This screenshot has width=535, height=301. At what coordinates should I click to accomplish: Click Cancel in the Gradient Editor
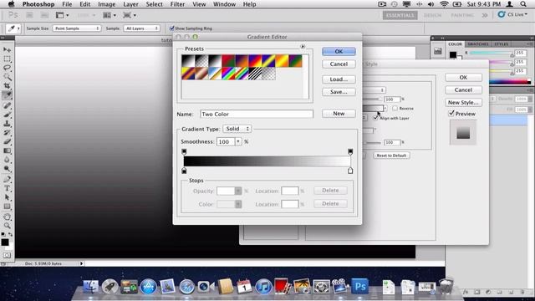339,64
